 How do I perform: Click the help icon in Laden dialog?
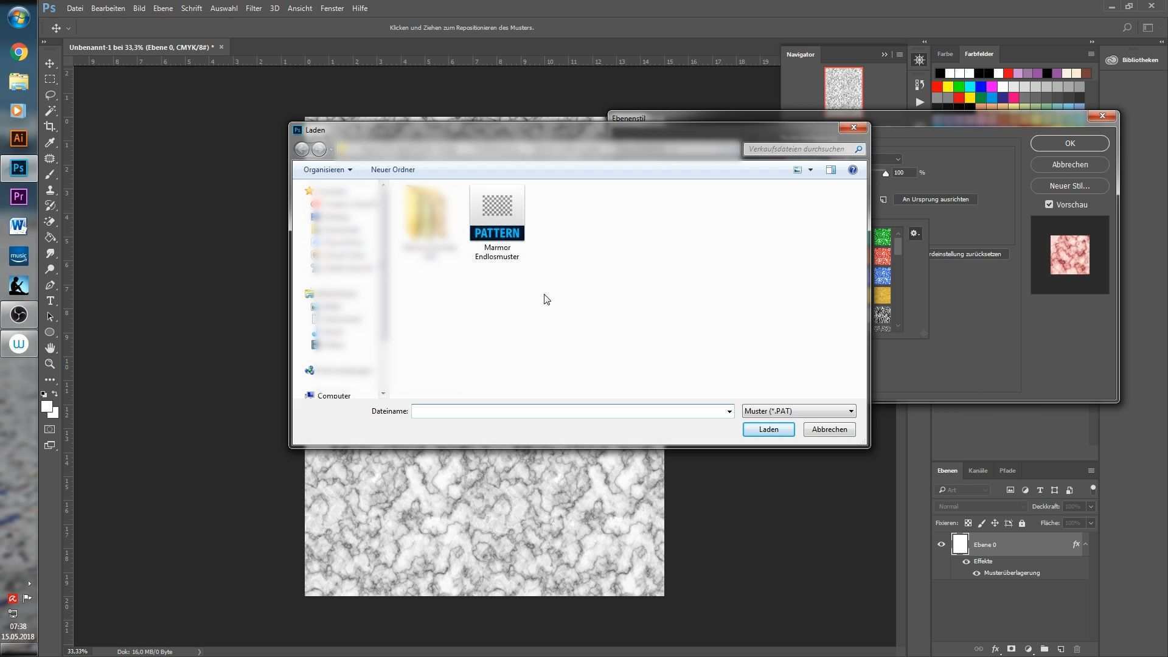tap(853, 170)
